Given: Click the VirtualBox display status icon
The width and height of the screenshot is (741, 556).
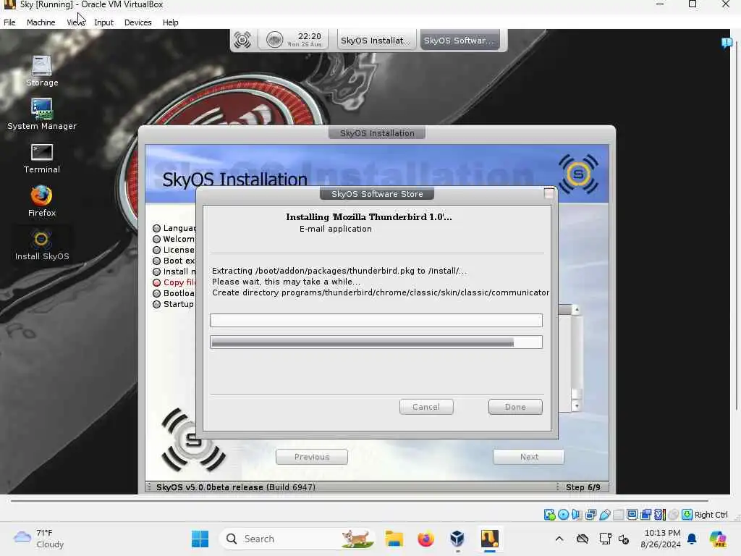Looking at the screenshot, I should [x=632, y=515].
